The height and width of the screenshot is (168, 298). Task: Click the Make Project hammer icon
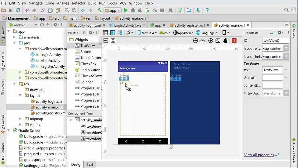pos(99,10)
